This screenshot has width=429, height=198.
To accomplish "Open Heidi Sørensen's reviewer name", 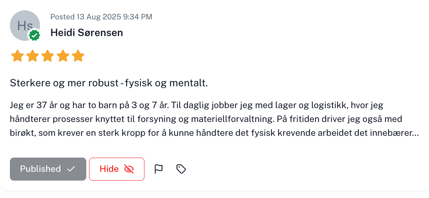I will 87,33.
